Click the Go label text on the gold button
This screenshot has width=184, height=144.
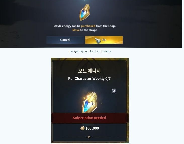click(104, 40)
